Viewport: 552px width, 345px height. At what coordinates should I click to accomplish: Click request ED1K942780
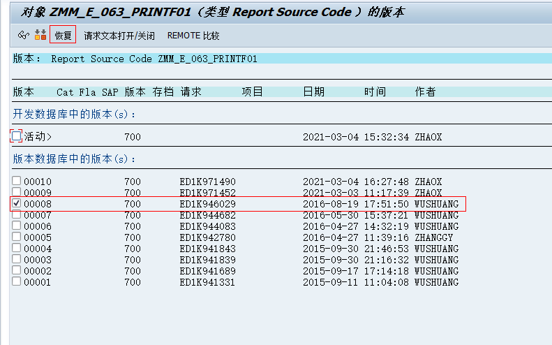(x=207, y=237)
